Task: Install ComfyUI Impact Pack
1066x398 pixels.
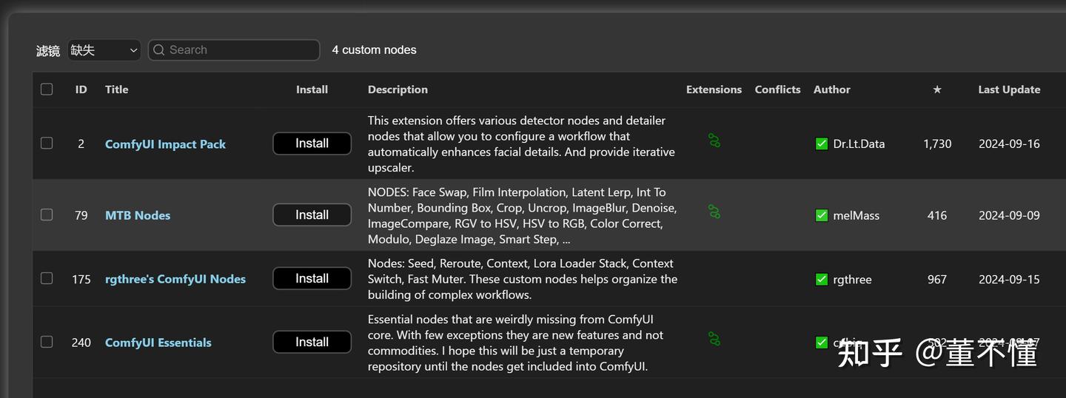Action: (x=312, y=144)
